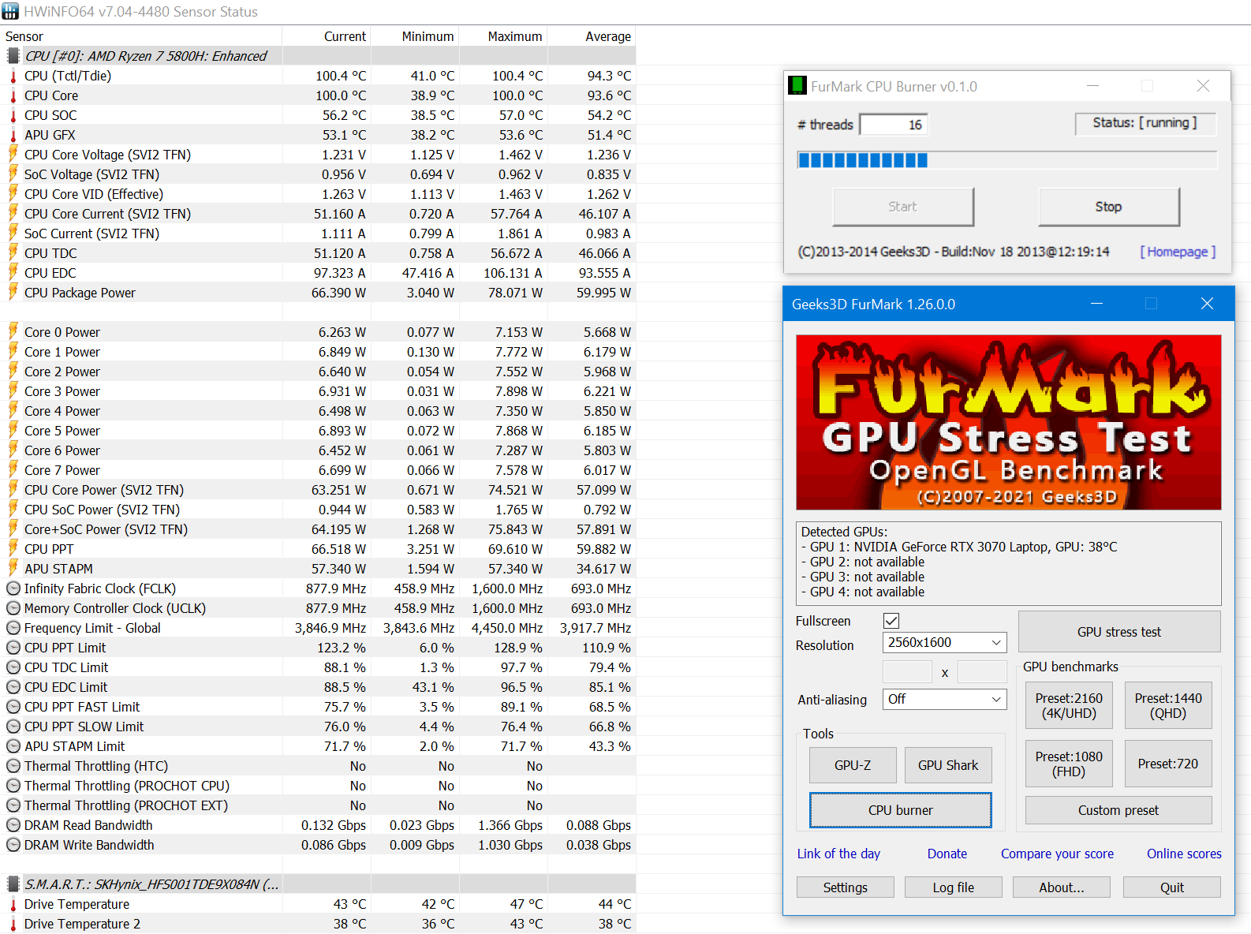Screen dimensions: 1251x934
Task: Run the Preset:1080 (FHD) benchmark
Action: 1069,764
